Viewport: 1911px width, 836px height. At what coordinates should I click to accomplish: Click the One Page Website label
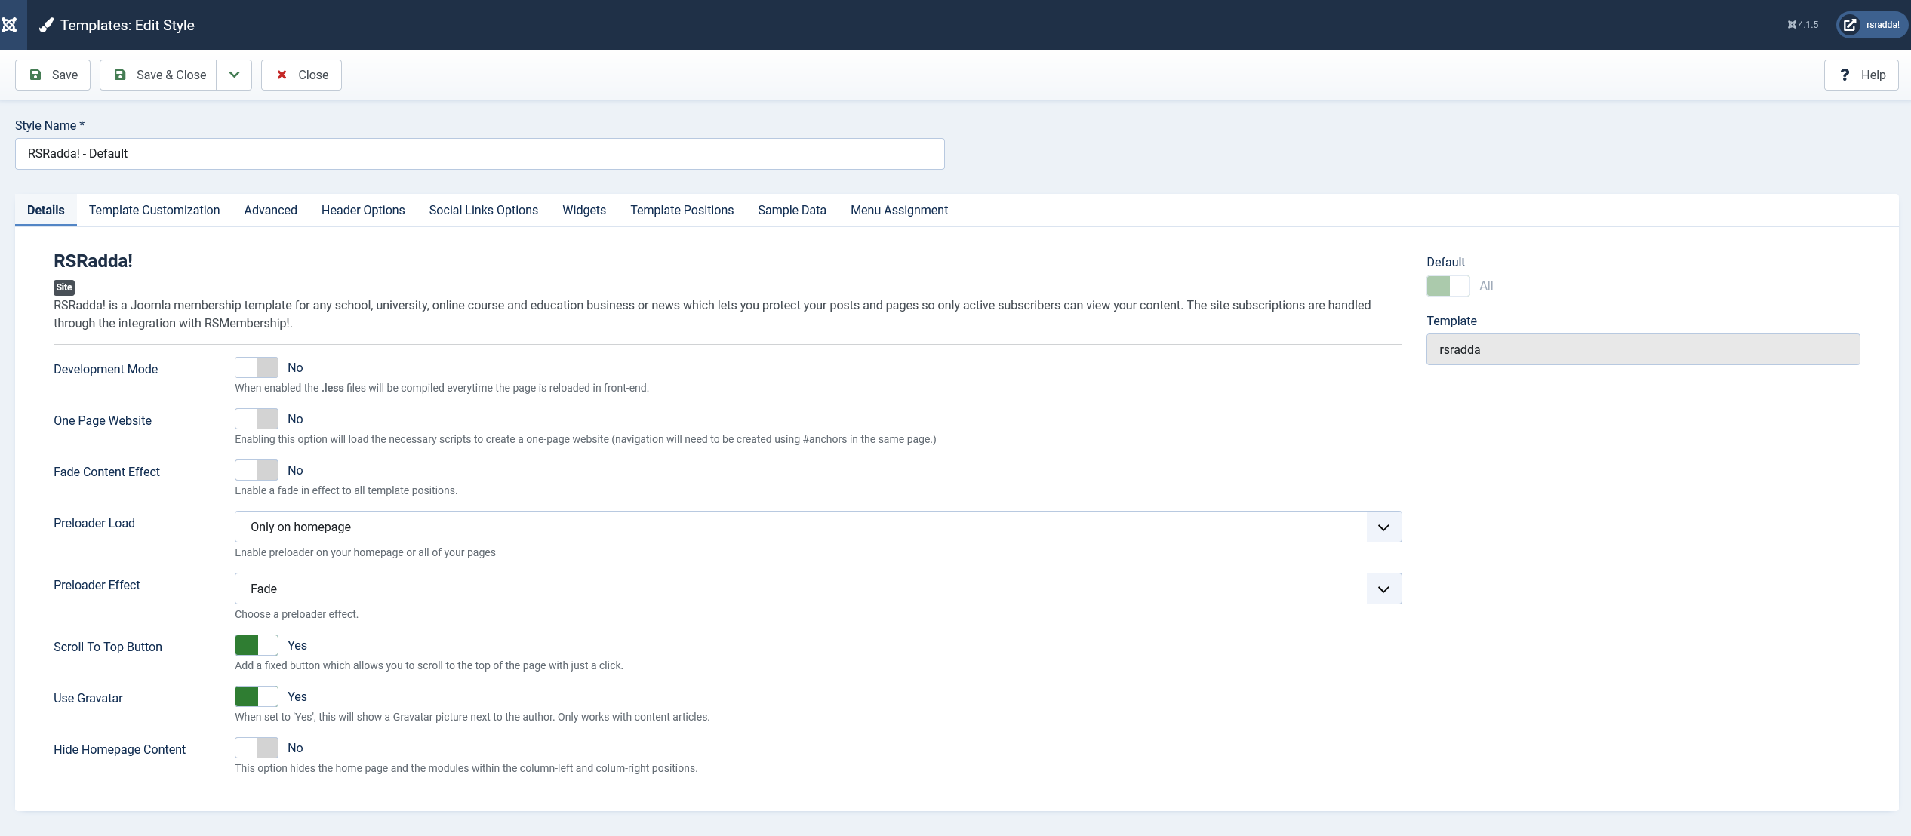click(x=103, y=420)
